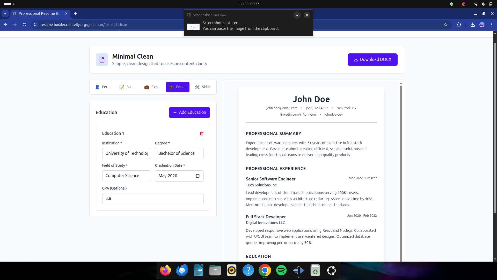The height and width of the screenshot is (280, 497).
Task: Reload the resume builder page
Action: 24,25
